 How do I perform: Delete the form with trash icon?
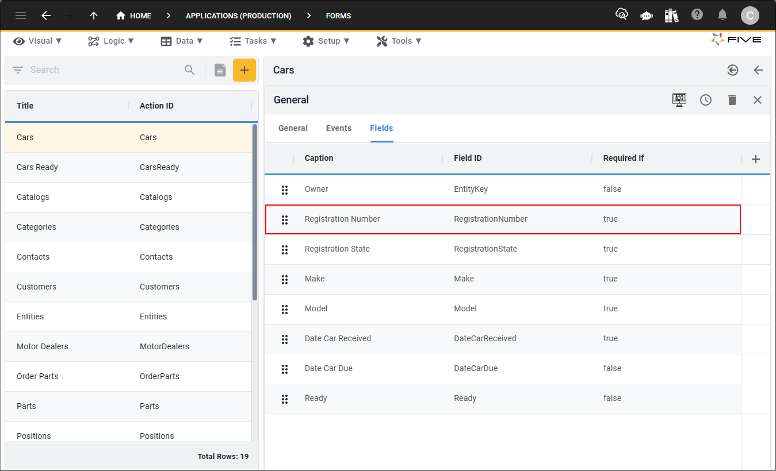pyautogui.click(x=732, y=100)
